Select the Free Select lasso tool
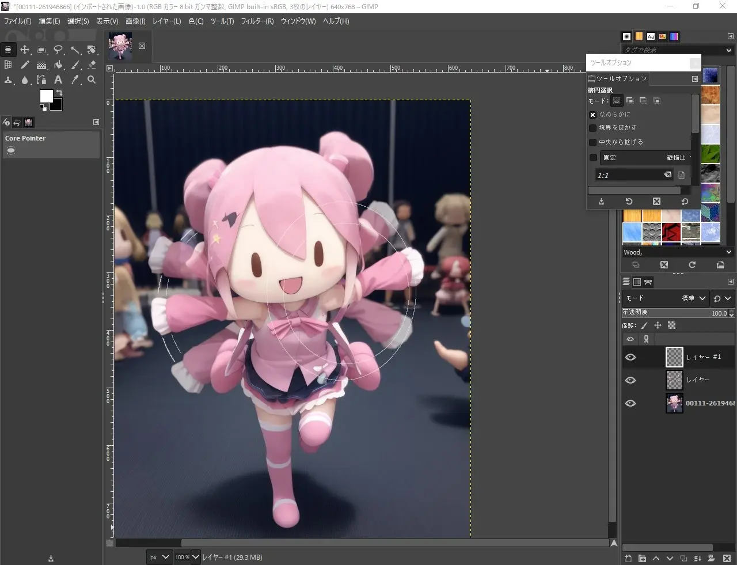The image size is (737, 565). click(58, 50)
